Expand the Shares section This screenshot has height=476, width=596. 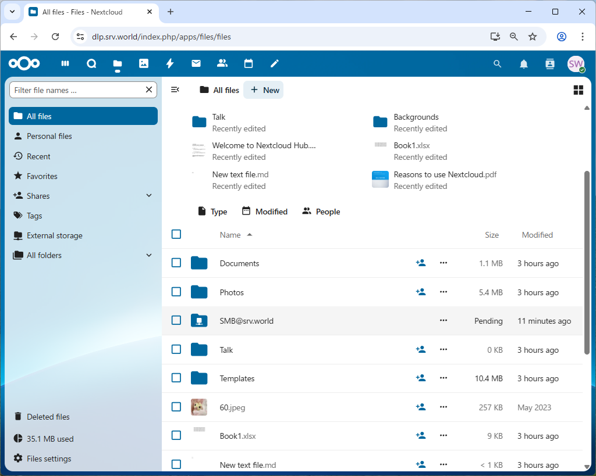149,196
